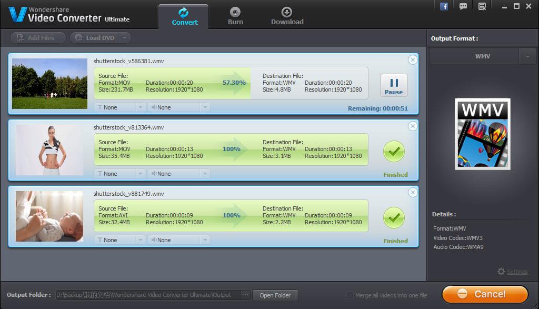
Task: Click the 100% progress of shutterstock_v813364.wmv
Action: pos(232,149)
